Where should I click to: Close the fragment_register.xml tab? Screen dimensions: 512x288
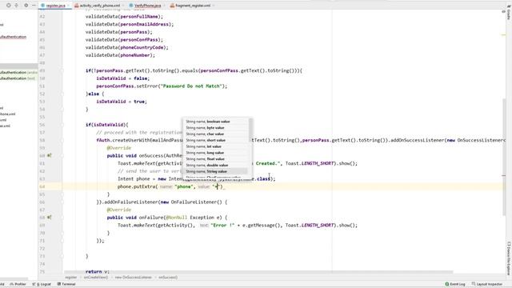click(x=214, y=6)
